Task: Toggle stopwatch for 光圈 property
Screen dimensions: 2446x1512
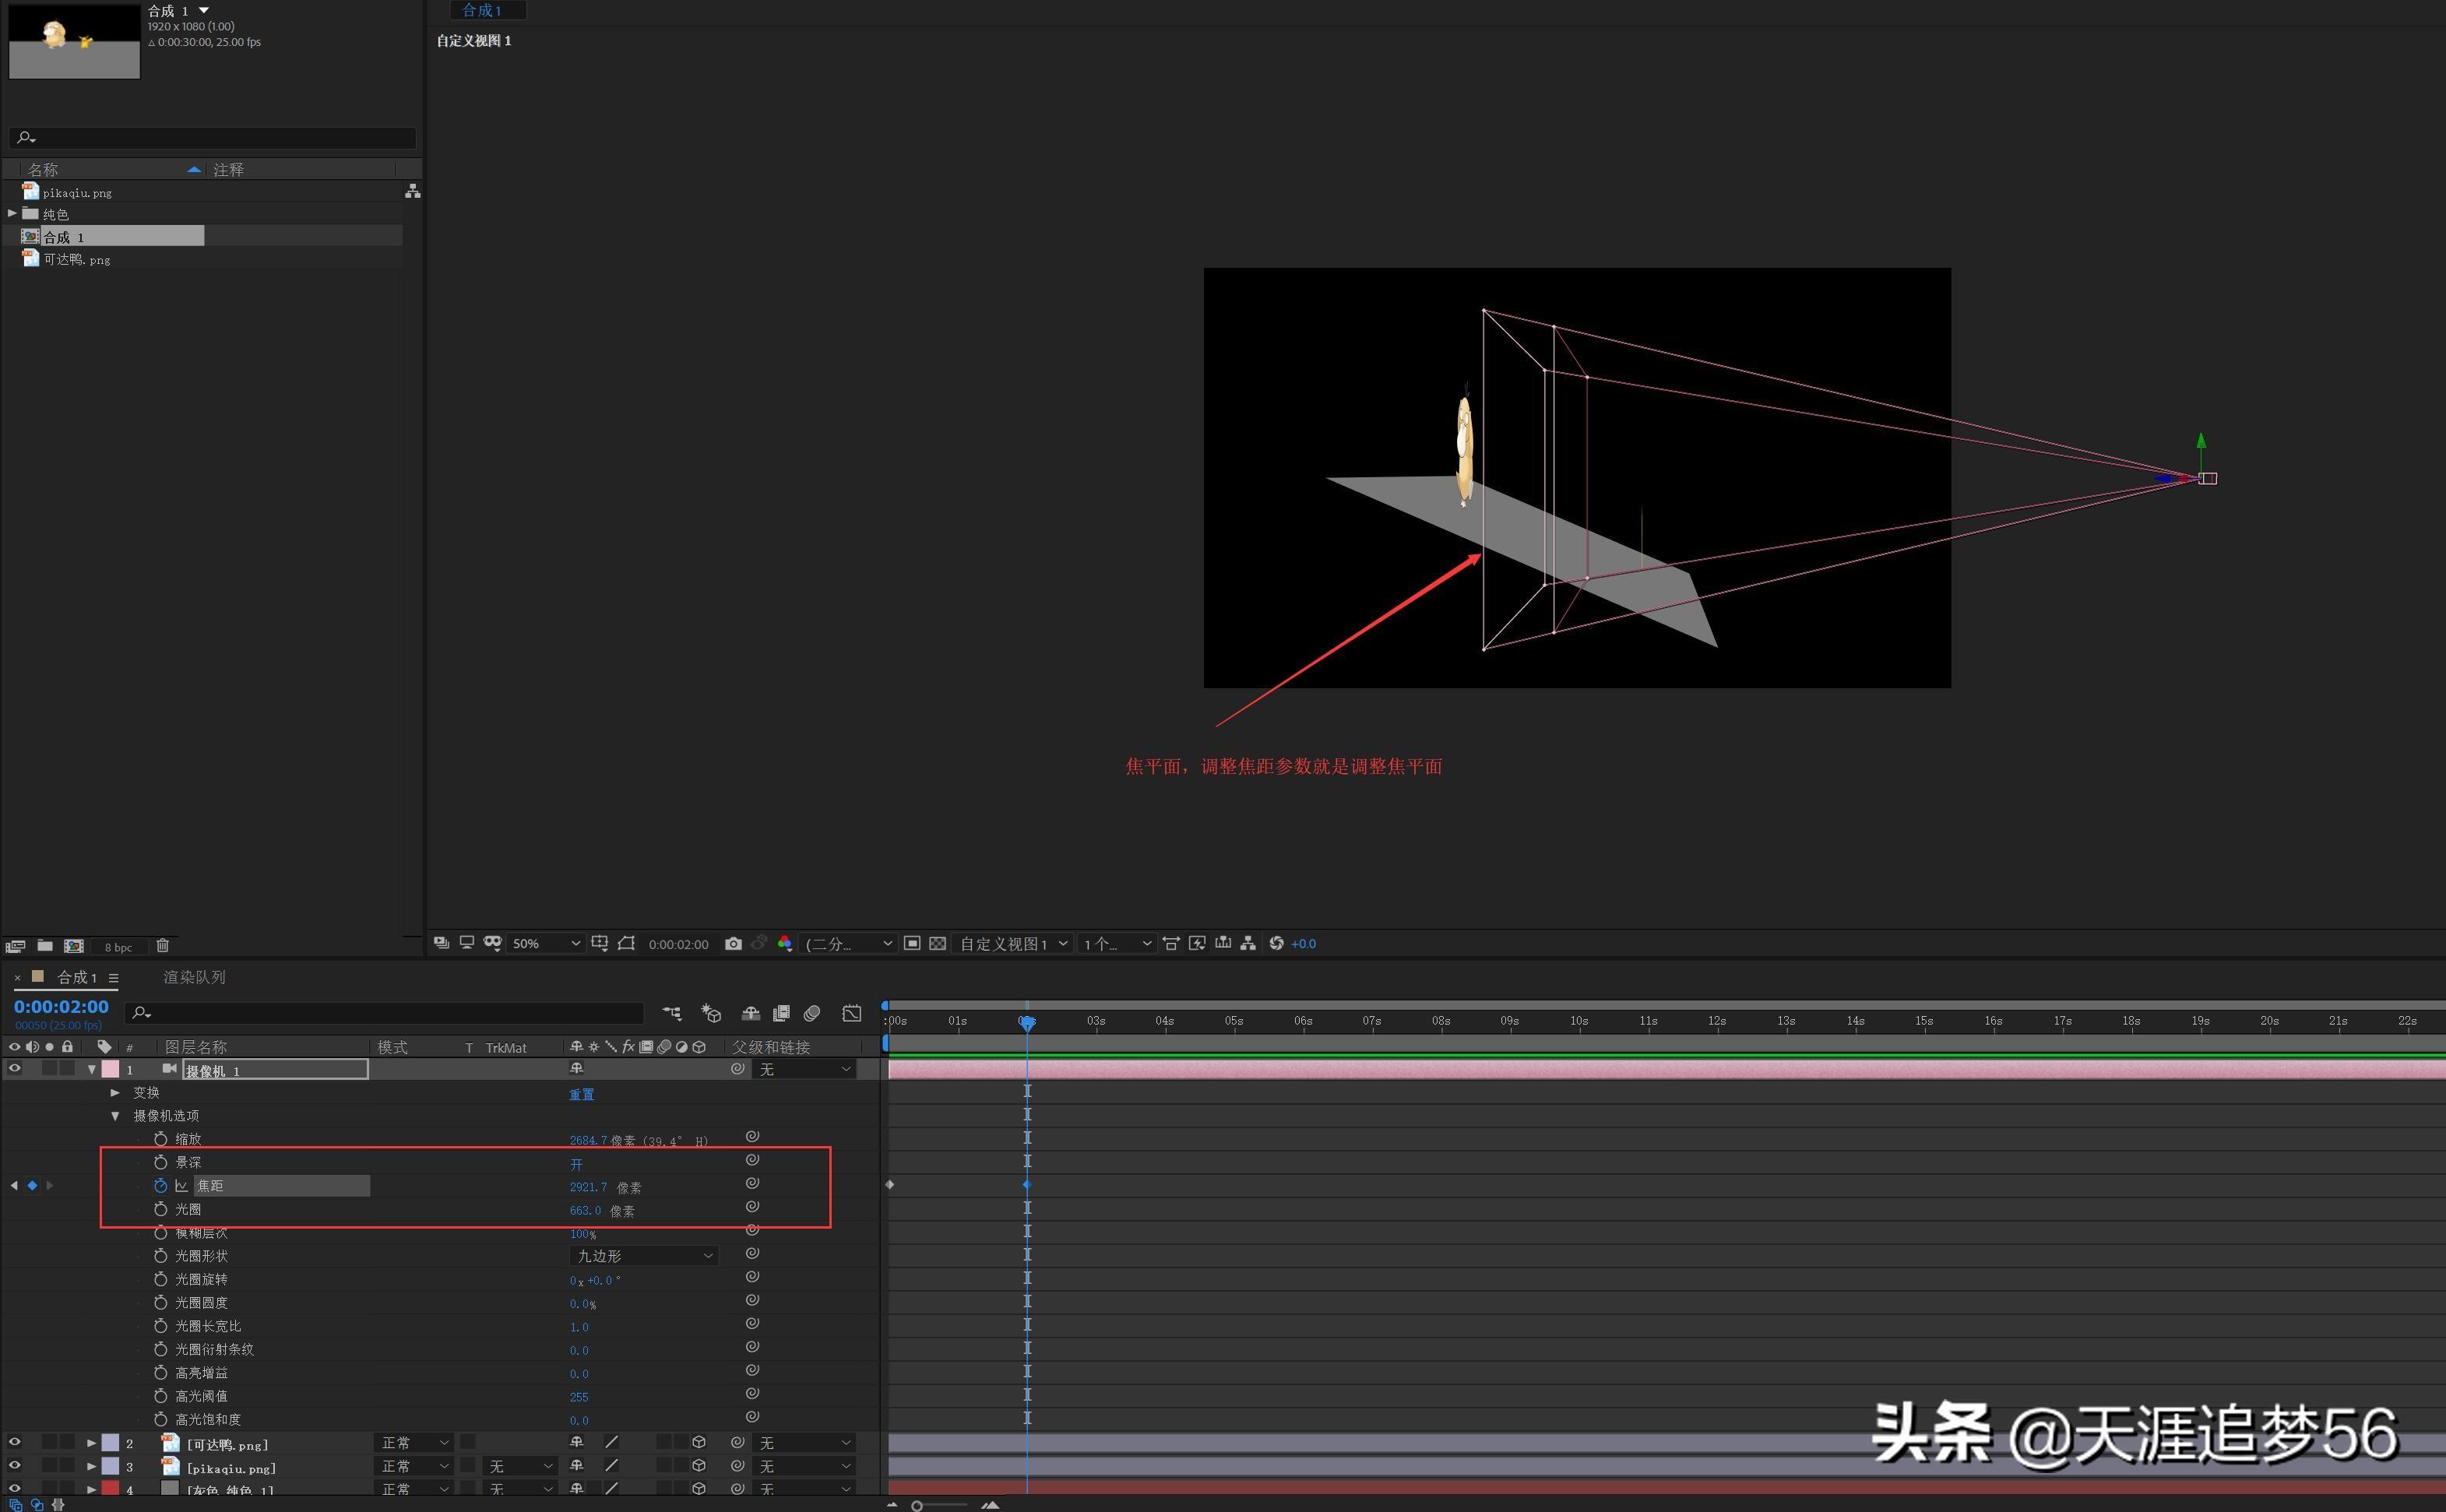Action: point(160,1209)
